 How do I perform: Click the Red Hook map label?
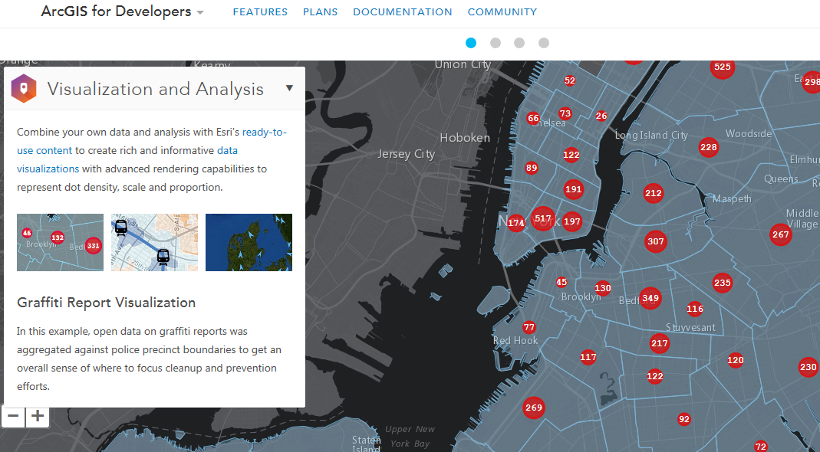coord(515,341)
